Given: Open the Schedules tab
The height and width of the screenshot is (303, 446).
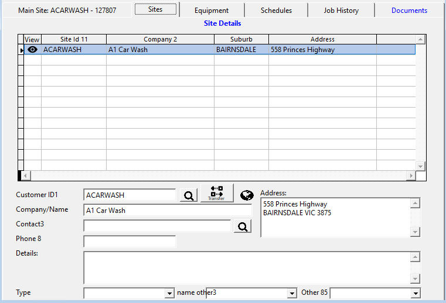Looking at the screenshot, I should pyautogui.click(x=276, y=11).
